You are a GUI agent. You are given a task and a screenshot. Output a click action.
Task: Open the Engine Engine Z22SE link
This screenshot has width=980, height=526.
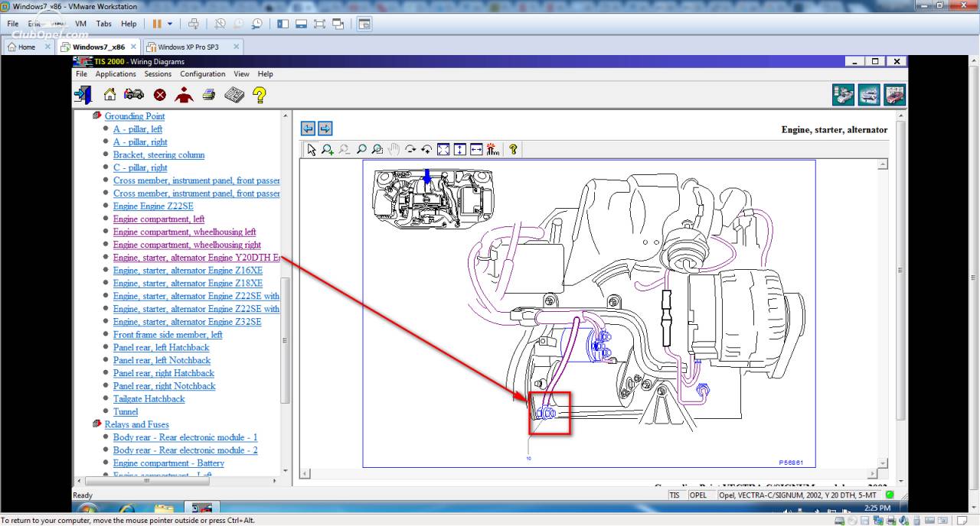pyautogui.click(x=153, y=206)
